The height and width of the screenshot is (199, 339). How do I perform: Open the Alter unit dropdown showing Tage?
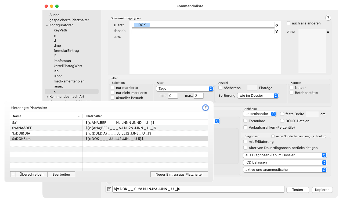(185, 88)
